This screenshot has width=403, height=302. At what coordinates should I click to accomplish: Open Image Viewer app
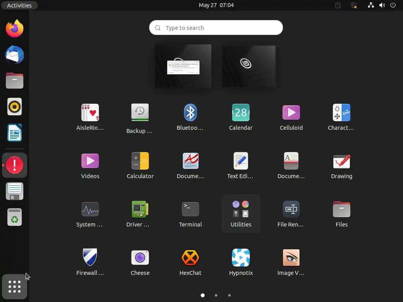click(x=291, y=262)
